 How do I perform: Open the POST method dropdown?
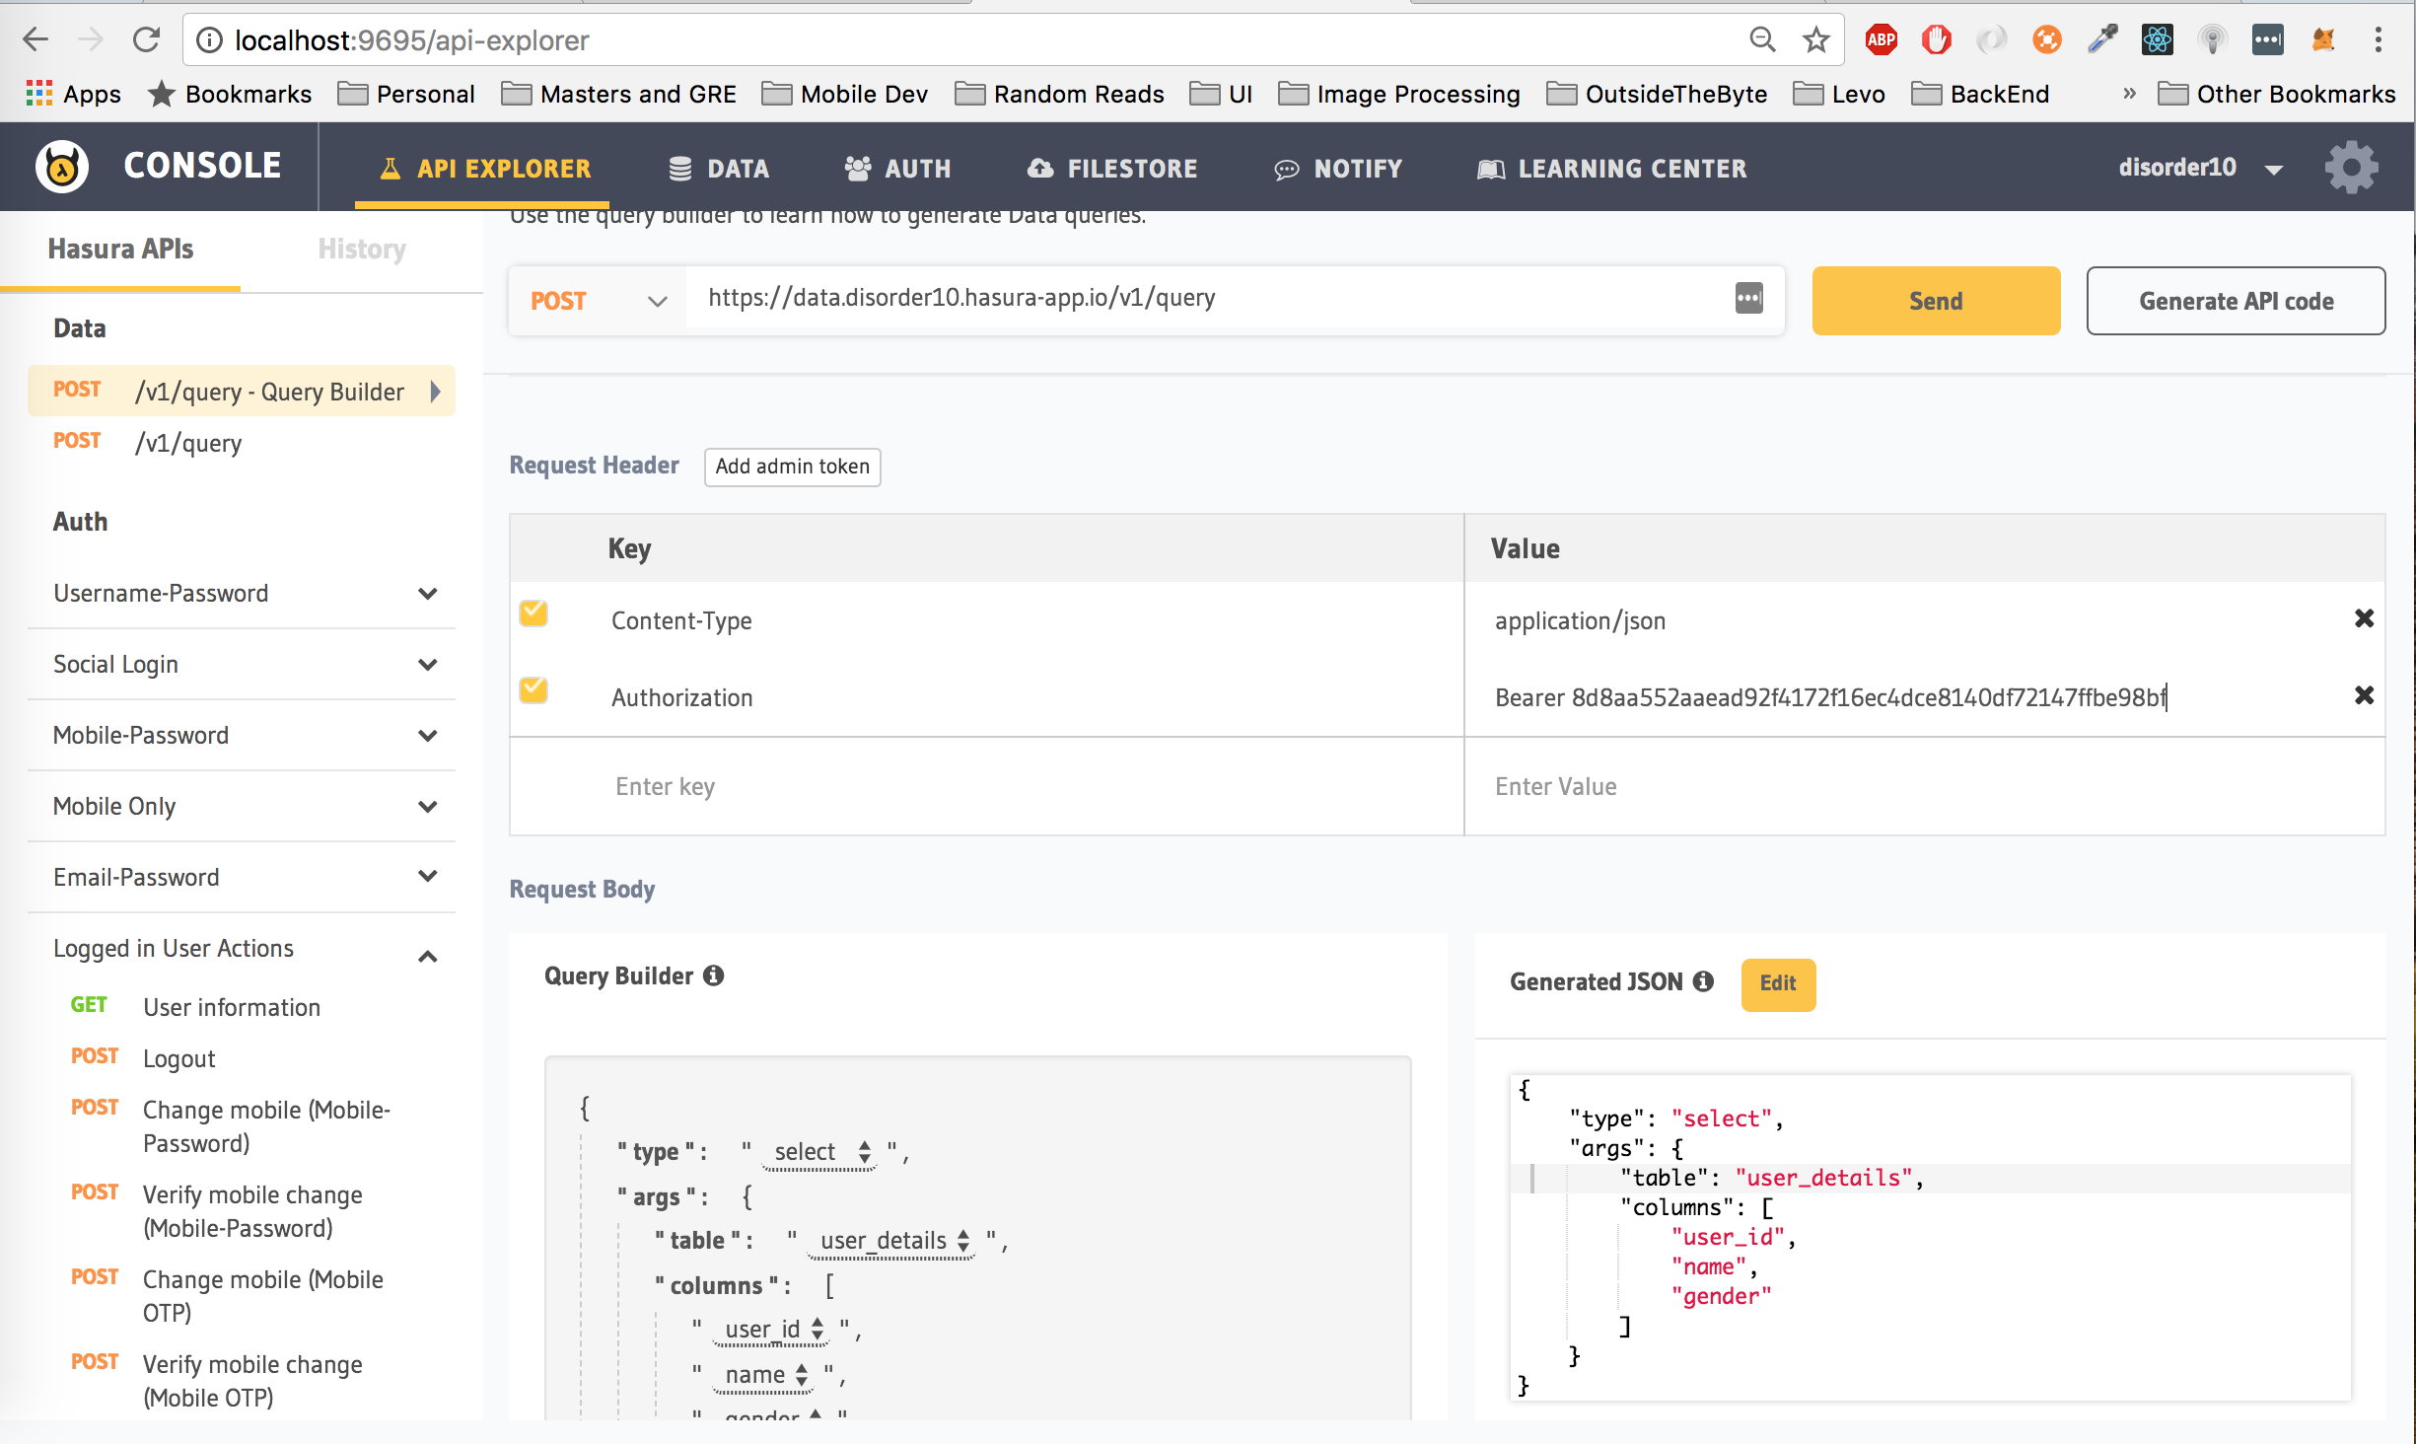tap(598, 301)
